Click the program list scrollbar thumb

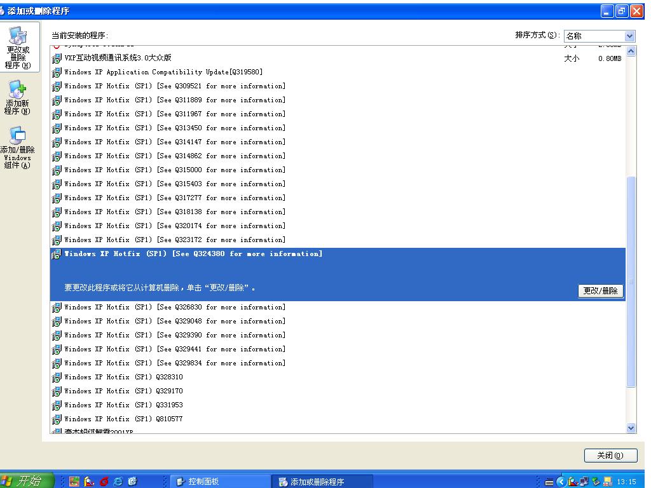[631, 281]
